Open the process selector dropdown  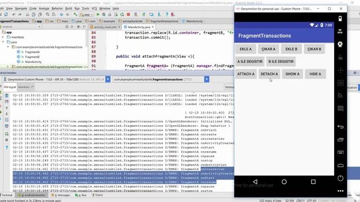point(206,79)
